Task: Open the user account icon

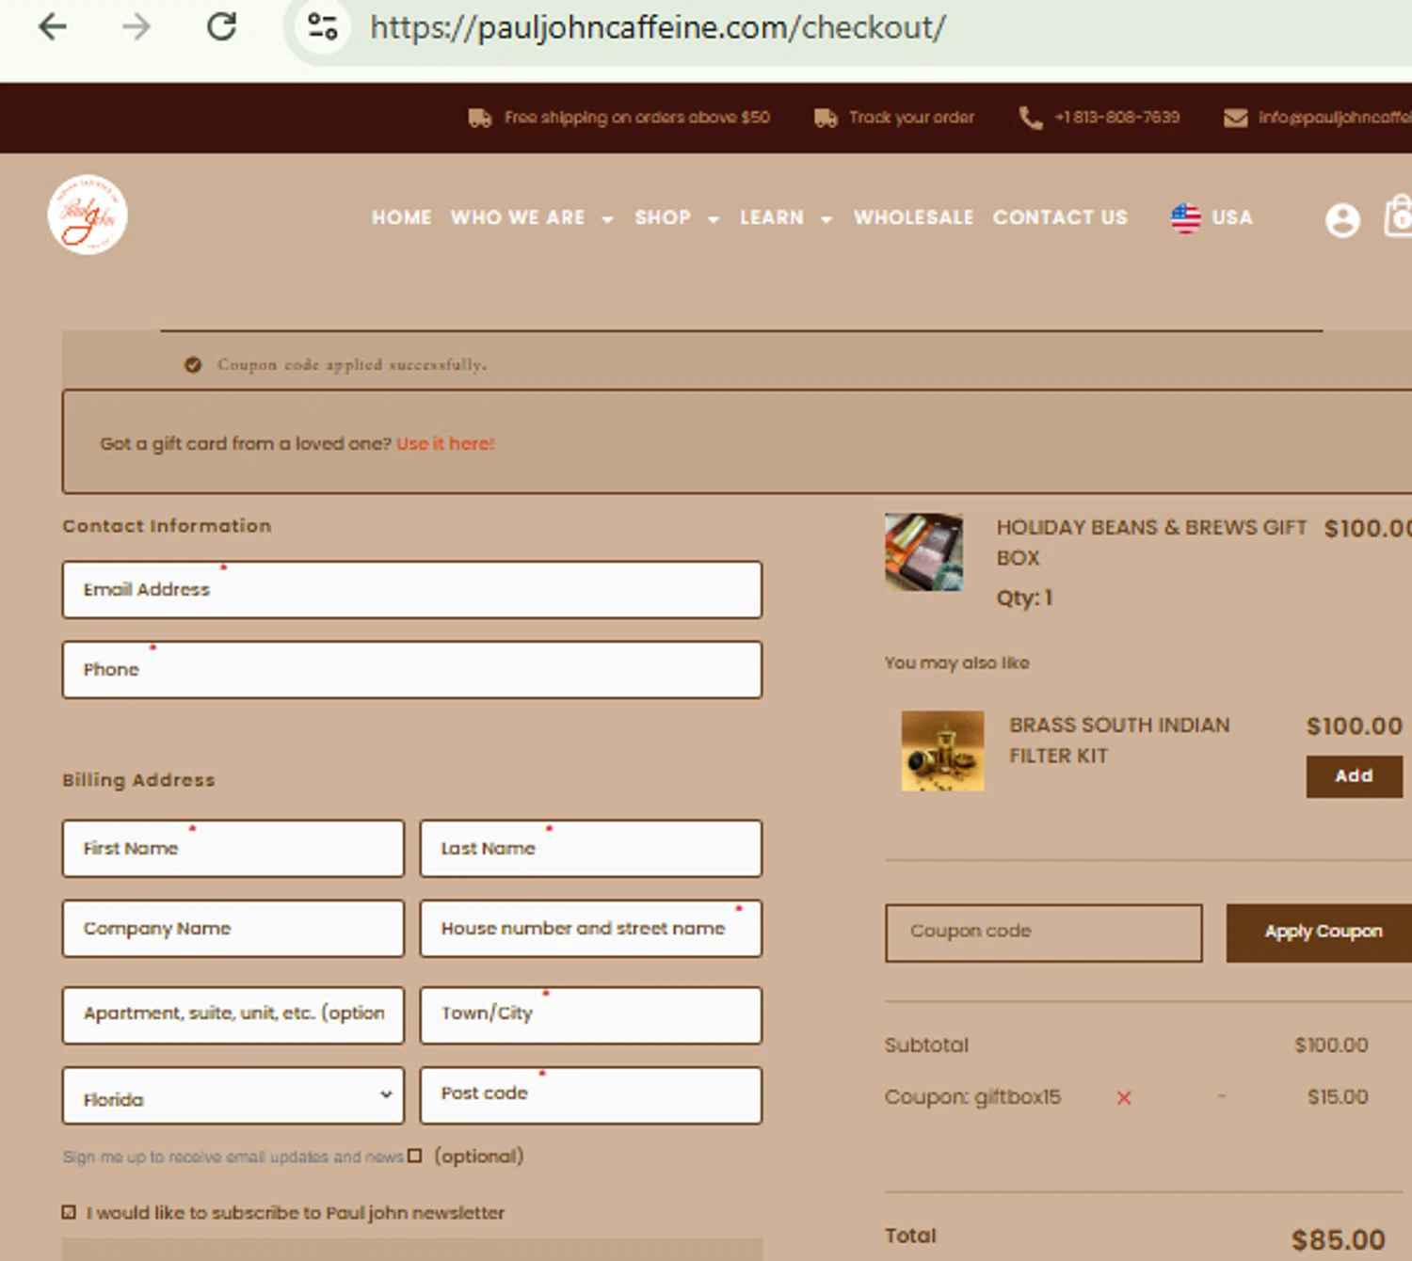Action: (x=1342, y=221)
